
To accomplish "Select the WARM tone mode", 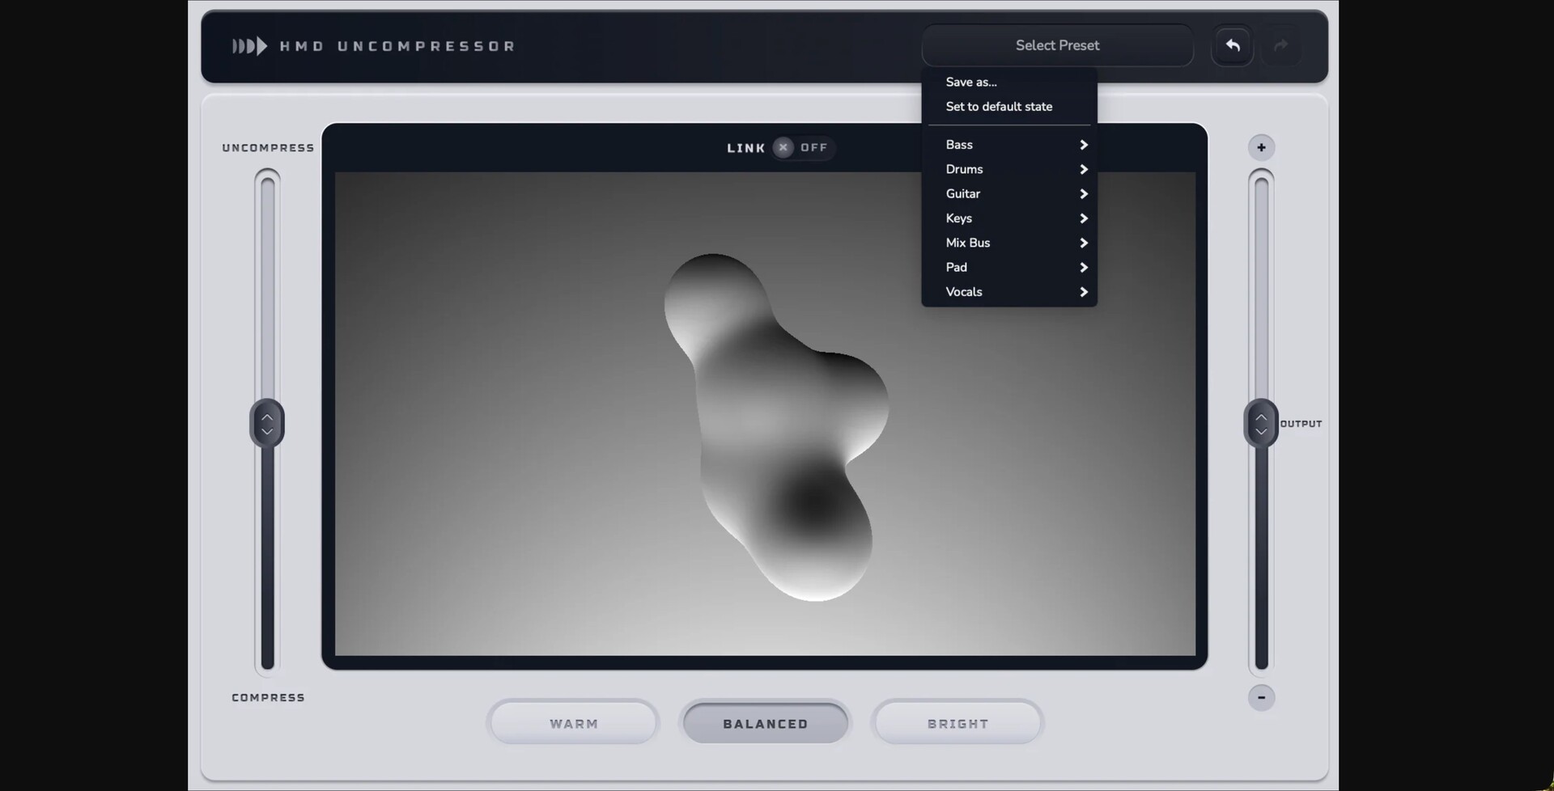I will tap(572, 722).
